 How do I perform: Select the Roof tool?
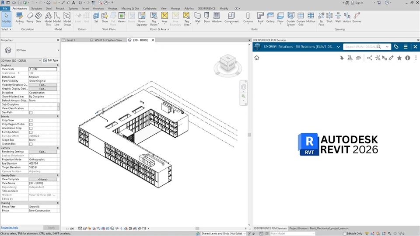(260, 18)
